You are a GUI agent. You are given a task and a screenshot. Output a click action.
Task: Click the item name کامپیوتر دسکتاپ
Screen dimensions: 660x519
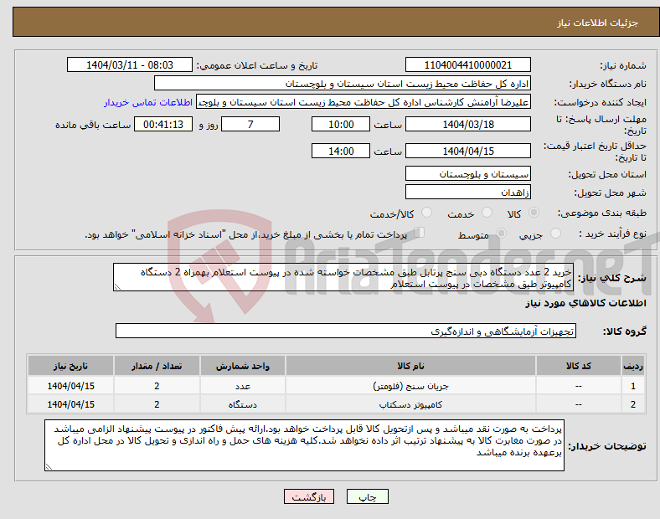pyautogui.click(x=410, y=404)
